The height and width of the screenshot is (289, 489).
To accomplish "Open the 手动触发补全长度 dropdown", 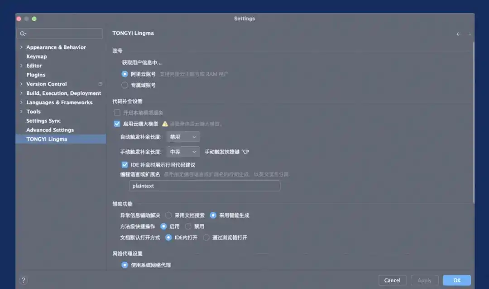I will click(183, 152).
